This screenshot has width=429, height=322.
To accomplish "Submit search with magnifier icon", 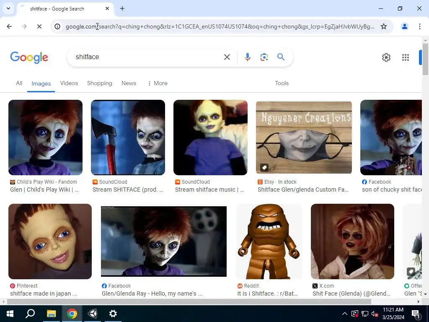I will tap(281, 57).
